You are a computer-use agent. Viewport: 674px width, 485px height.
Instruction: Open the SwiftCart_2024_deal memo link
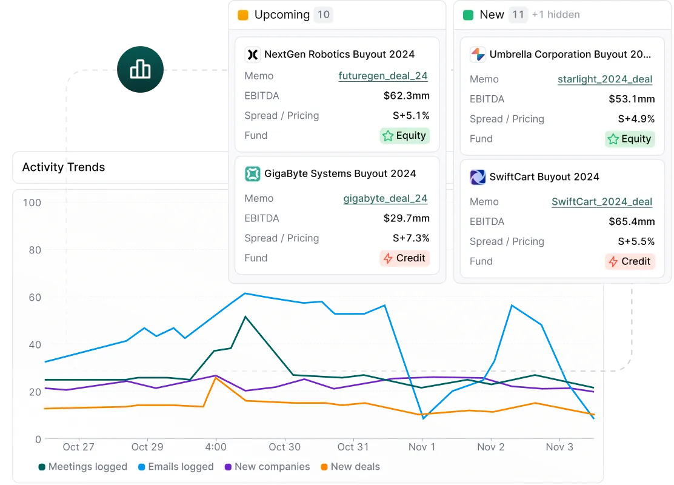tap(602, 201)
